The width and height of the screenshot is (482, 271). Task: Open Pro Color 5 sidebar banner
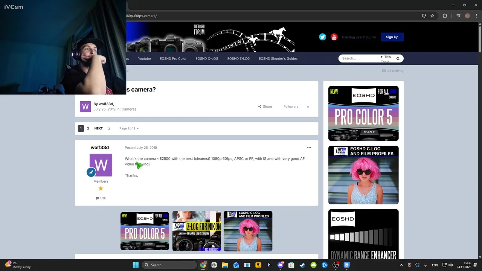(x=363, y=113)
